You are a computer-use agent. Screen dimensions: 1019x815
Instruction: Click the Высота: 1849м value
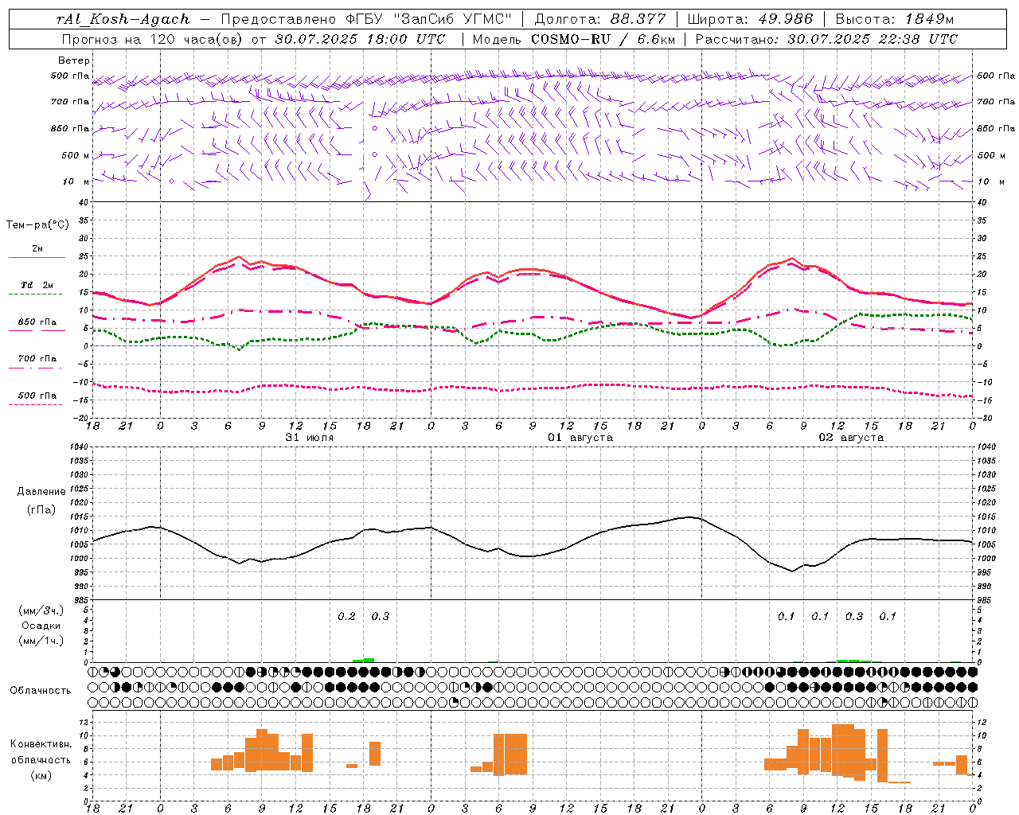coord(894,19)
